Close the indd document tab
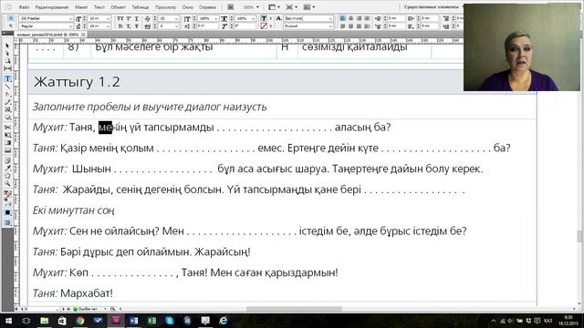The height and width of the screenshot is (328, 584). 83,35
